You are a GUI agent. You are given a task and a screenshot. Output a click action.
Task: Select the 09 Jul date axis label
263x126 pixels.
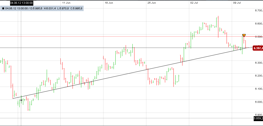click(237, 3)
